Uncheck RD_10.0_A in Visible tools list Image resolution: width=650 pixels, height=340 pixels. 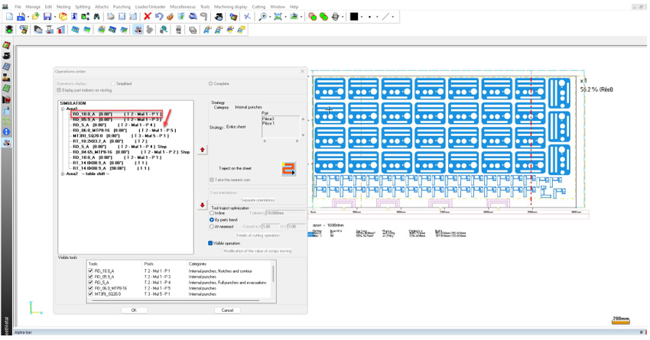pyautogui.click(x=90, y=270)
